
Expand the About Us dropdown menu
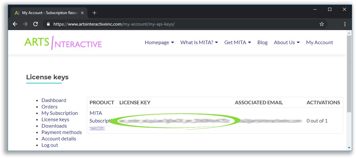point(287,43)
